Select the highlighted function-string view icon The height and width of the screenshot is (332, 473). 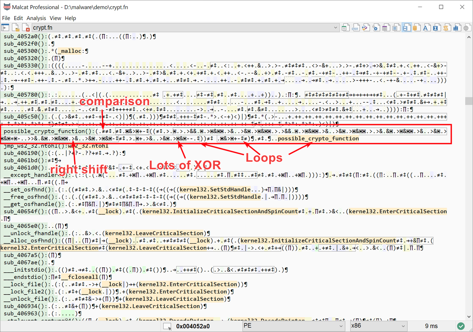(x=406, y=28)
